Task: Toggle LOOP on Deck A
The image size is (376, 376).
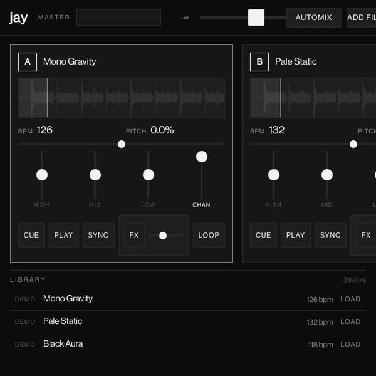Action: click(209, 235)
